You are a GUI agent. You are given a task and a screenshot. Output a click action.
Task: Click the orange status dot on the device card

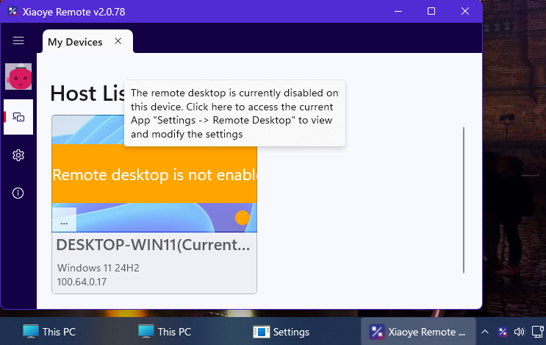pyautogui.click(x=242, y=218)
